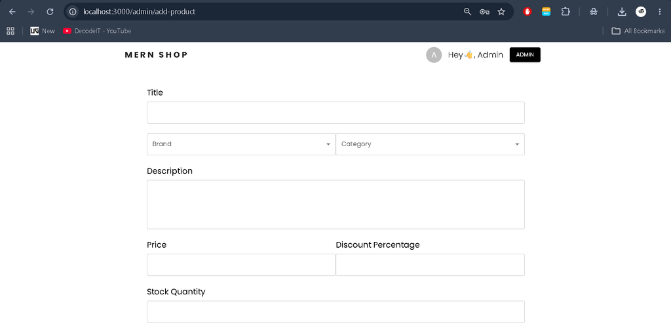This screenshot has width=671, height=331.
Task: Click the Description text area
Action: 335,204
